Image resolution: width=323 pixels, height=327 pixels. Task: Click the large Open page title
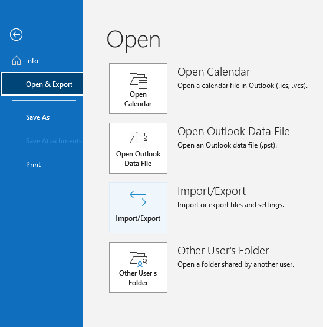[133, 40]
